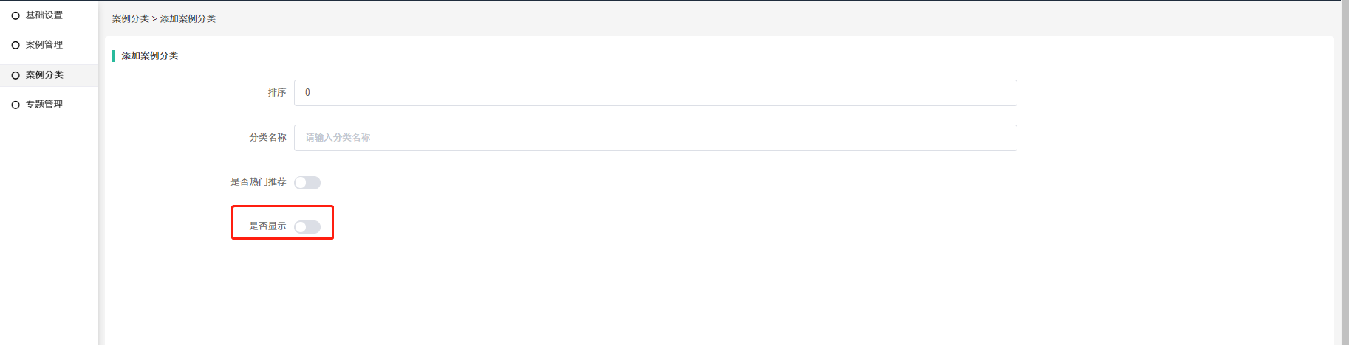The height and width of the screenshot is (345, 1349).
Task: Enable the 是否热门推荐 switch
Action: coord(307,183)
